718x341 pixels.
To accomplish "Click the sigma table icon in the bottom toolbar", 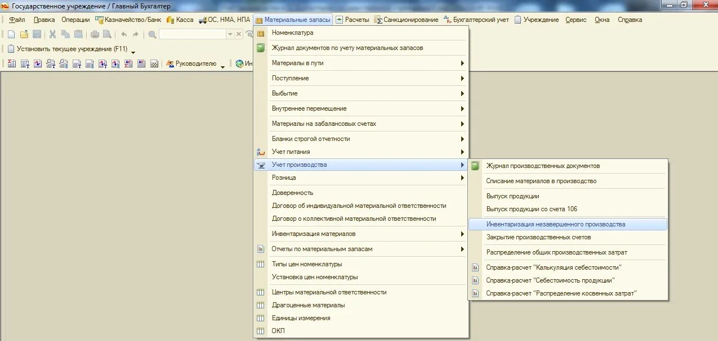I will click(x=11, y=64).
